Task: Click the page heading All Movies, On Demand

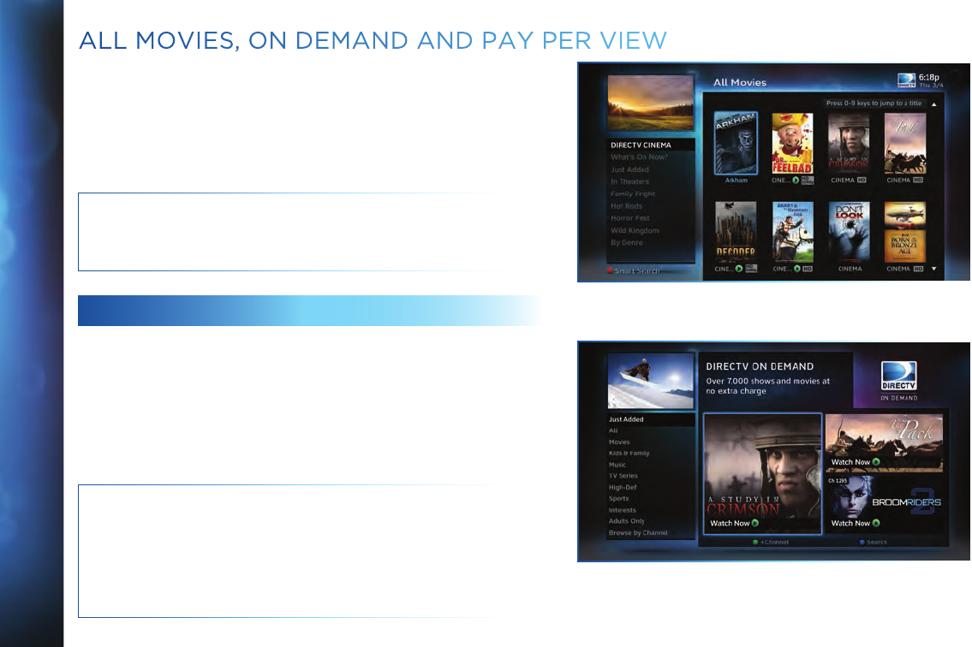Action: click(x=373, y=41)
